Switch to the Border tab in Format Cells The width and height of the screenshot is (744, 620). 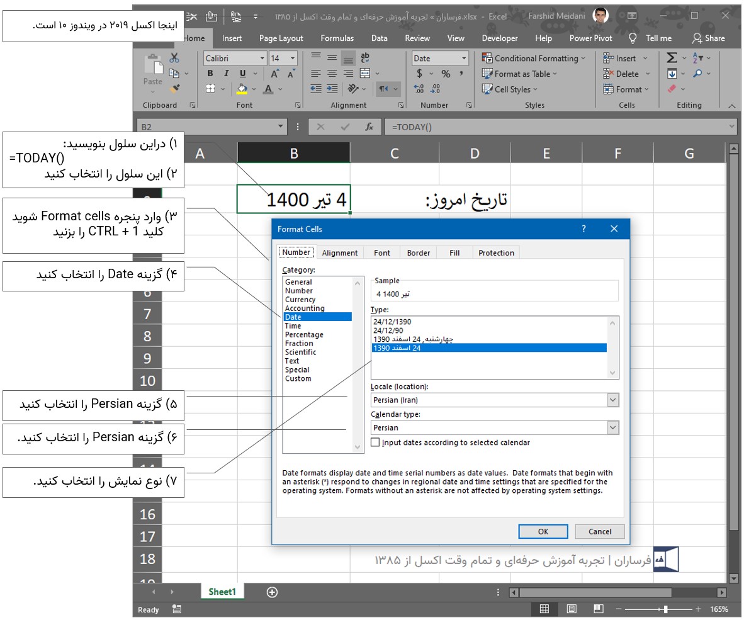[x=419, y=253]
